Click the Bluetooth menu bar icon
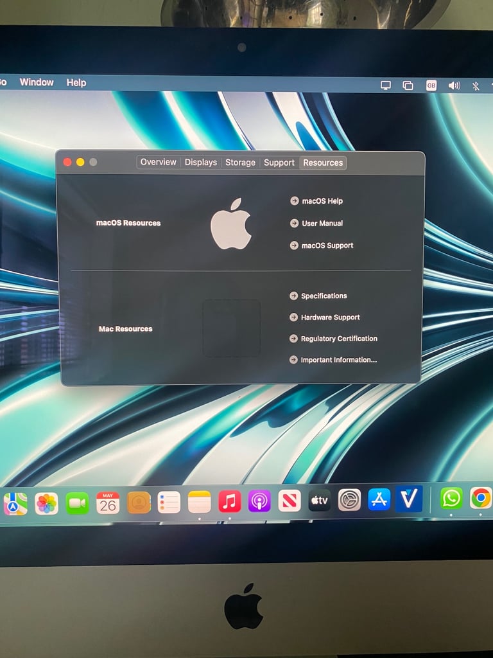The height and width of the screenshot is (658, 493). click(476, 86)
